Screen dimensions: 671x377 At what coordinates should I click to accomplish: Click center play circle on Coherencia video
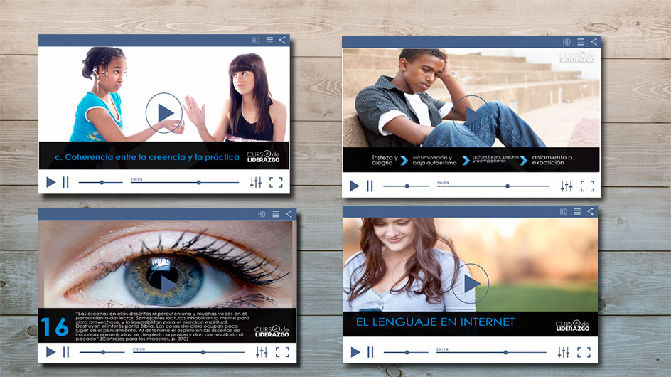tap(164, 112)
